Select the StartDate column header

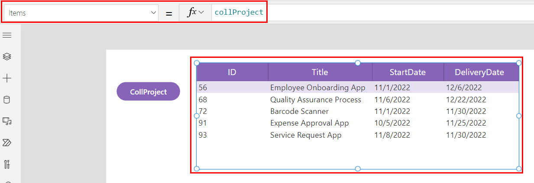point(408,72)
